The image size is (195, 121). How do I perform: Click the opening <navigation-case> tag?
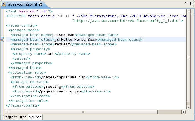(29, 82)
